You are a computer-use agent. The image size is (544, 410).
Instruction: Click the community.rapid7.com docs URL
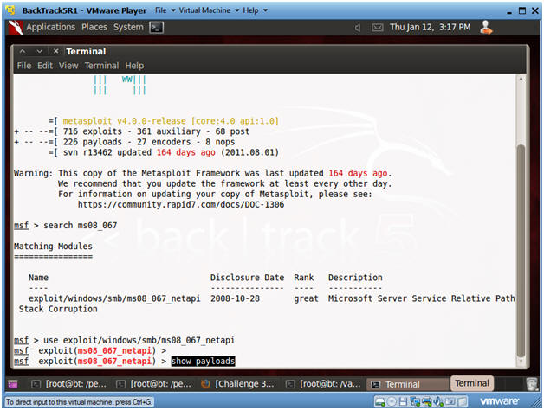click(181, 204)
